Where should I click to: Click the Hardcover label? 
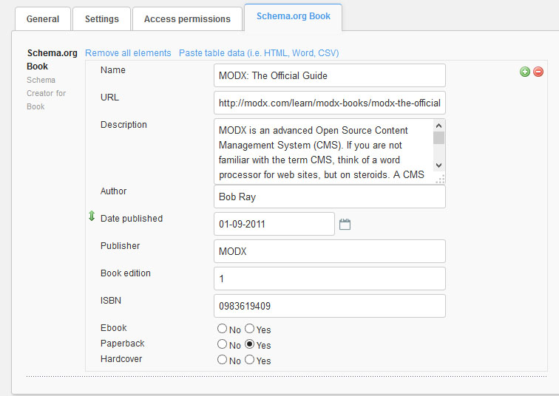(121, 359)
